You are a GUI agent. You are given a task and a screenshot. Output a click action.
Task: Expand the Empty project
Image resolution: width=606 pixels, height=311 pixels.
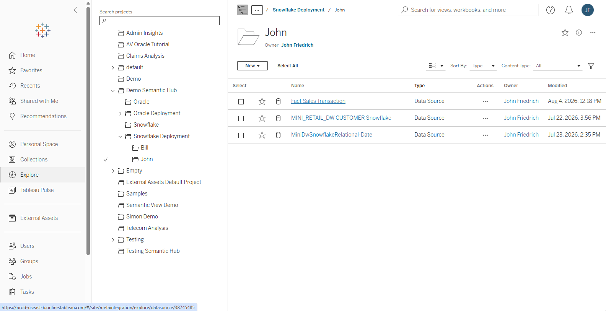point(113,171)
